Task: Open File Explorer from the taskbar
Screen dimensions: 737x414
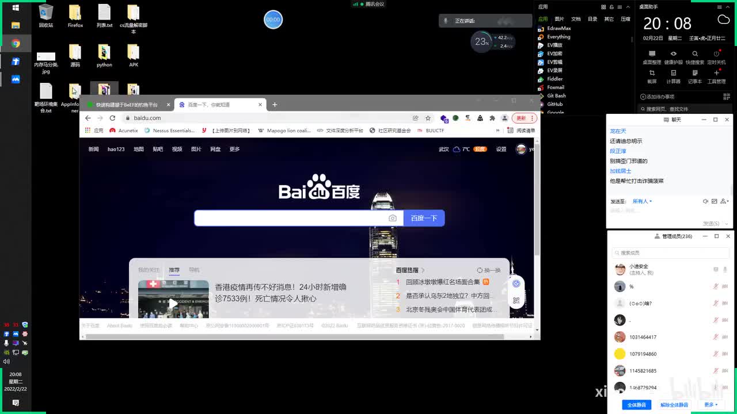Action: [x=16, y=25]
